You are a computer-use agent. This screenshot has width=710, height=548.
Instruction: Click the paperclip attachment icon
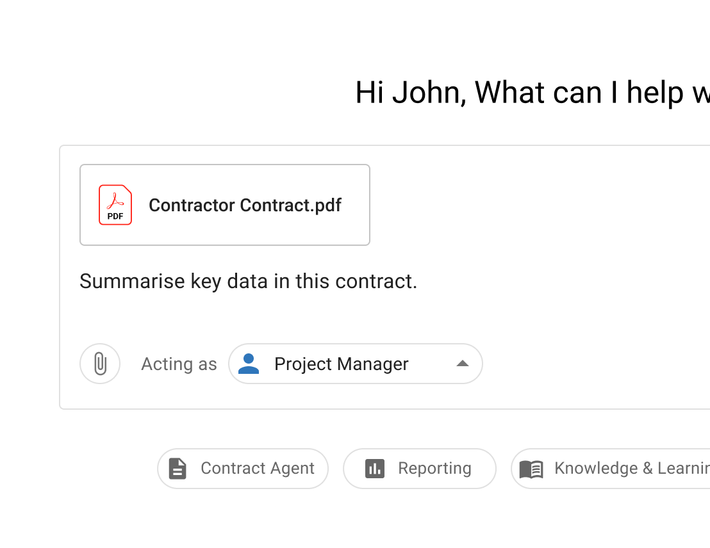100,364
